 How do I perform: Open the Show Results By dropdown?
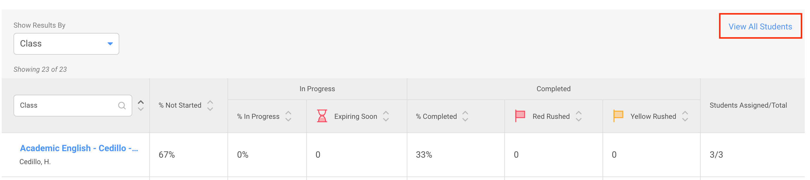tap(66, 44)
